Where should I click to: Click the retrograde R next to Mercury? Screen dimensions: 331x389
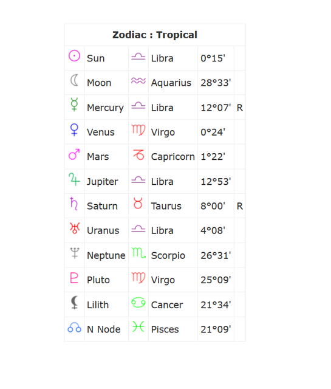coord(240,108)
